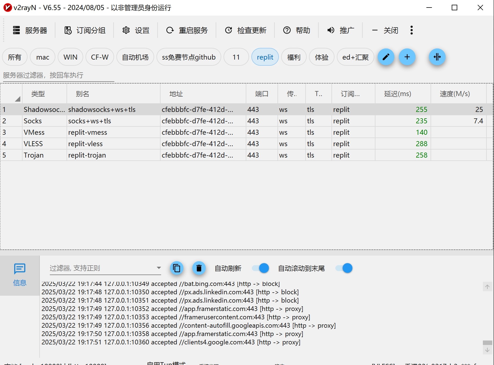The image size is (494, 365).
Task: Sort by the 地址 column header
Action: click(203, 94)
